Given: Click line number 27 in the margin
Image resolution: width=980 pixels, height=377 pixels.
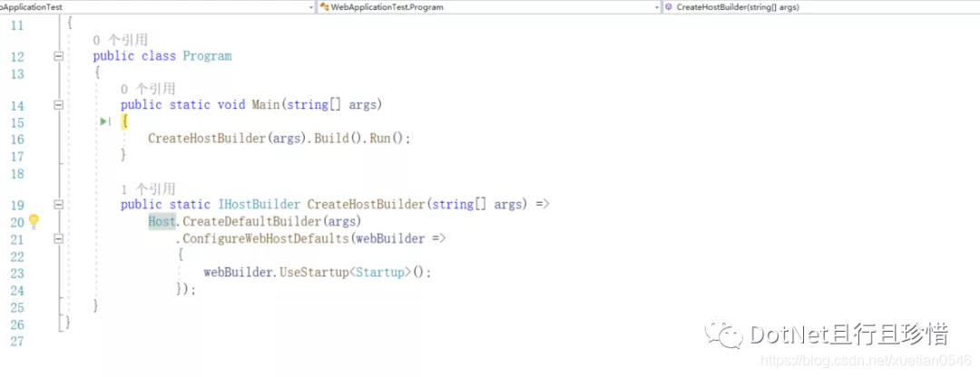Looking at the screenshot, I should click(17, 341).
